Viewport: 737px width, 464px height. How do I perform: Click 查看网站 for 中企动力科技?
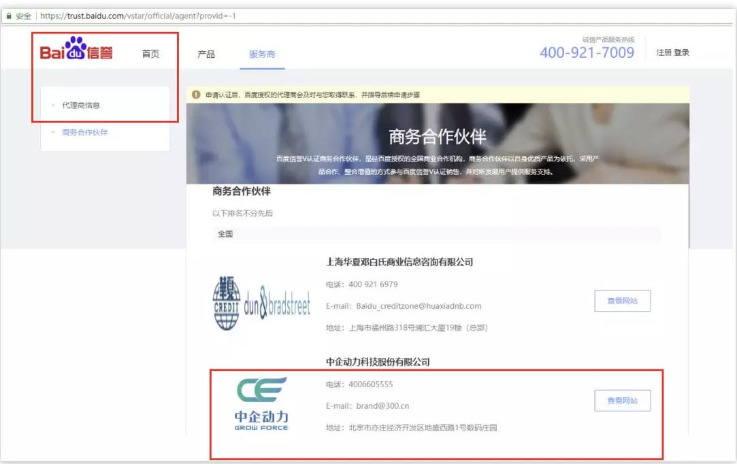[622, 401]
